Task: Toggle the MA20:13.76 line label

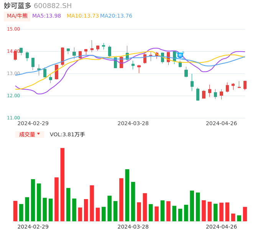Action: [116, 16]
